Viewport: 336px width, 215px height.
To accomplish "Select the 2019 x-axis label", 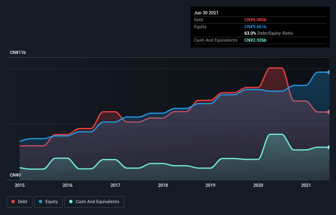I will (x=210, y=185).
